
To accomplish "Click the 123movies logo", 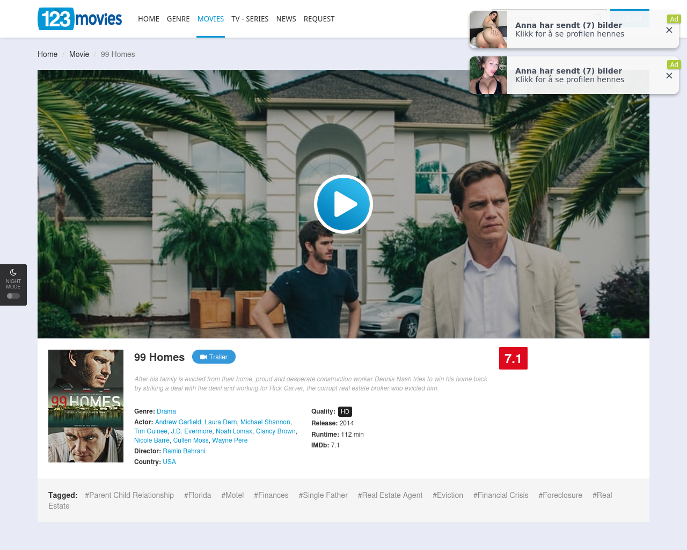I will coord(80,19).
